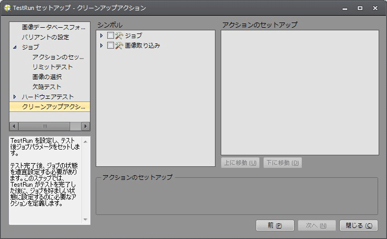Expand the 画像取り込み symbol node
The height and width of the screenshot is (239, 387).
coord(101,45)
